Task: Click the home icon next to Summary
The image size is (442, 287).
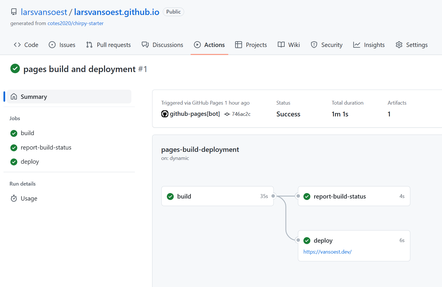Action: click(x=14, y=97)
